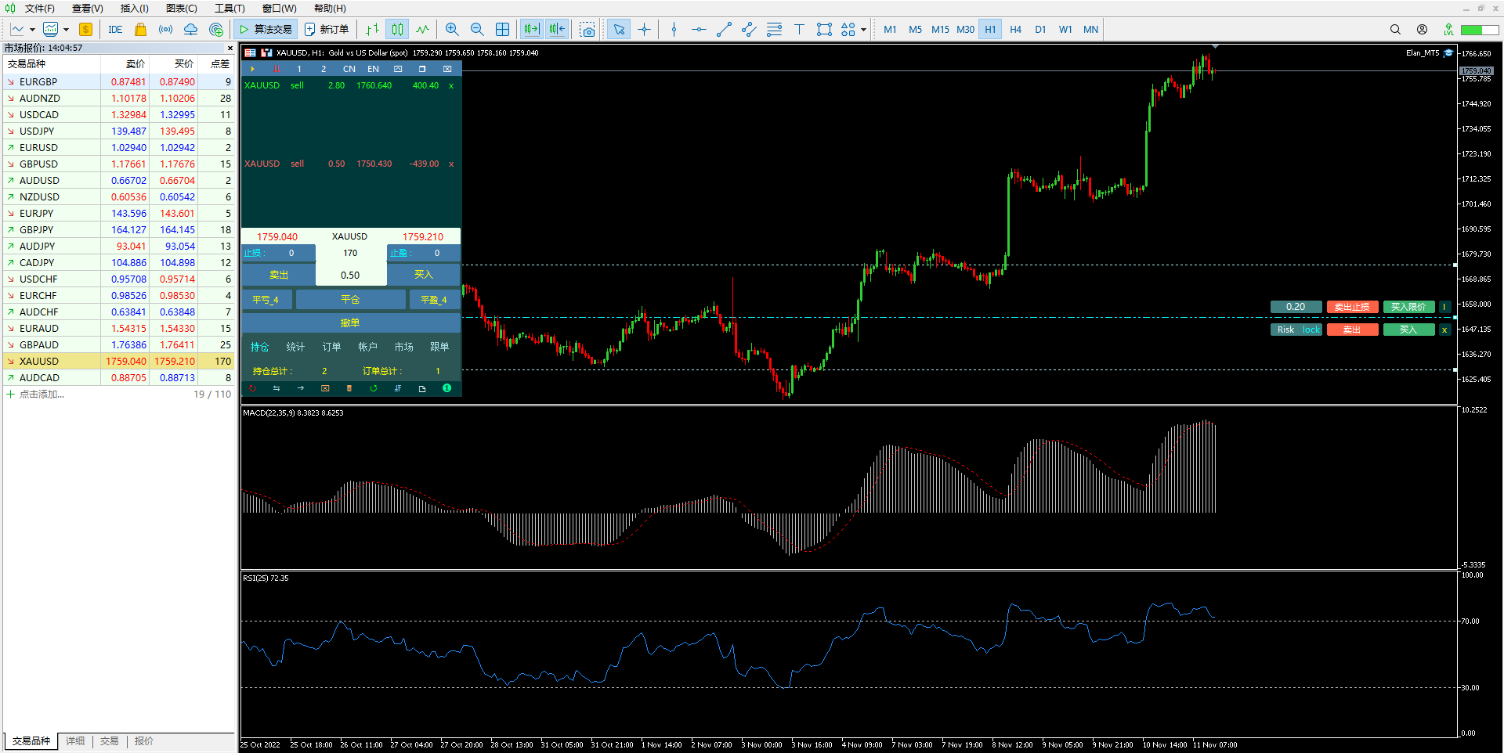1504x753 pixels.
Task: Zoom in on the chart
Action: (x=452, y=30)
